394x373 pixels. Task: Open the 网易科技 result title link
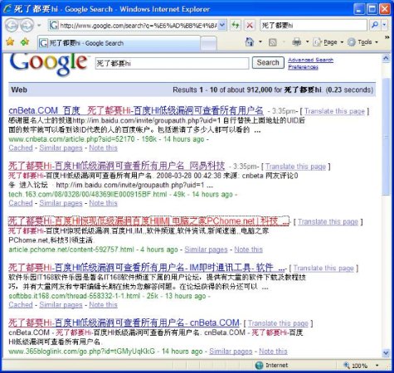click(x=116, y=166)
